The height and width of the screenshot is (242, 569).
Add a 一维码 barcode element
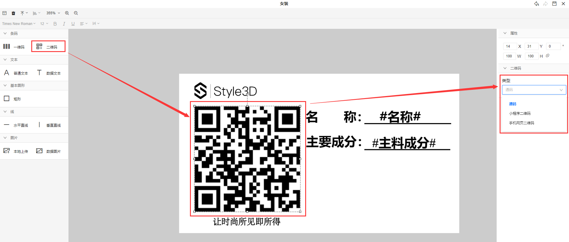coord(14,47)
